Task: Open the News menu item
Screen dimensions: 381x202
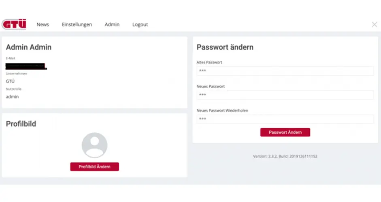Action: [x=43, y=24]
